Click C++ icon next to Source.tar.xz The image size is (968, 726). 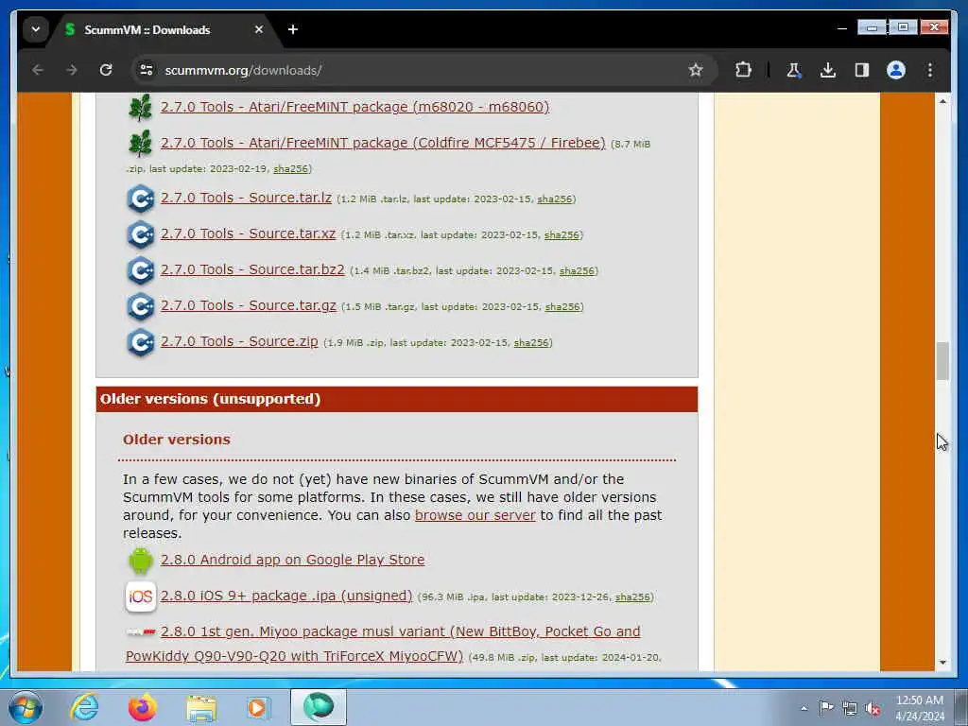pyautogui.click(x=140, y=234)
